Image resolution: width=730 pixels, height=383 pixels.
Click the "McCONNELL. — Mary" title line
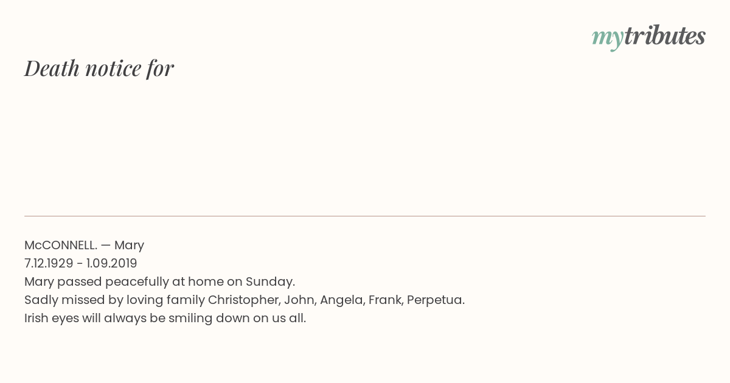pos(85,245)
